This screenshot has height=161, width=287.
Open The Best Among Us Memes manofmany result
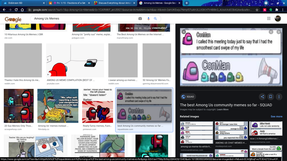[143, 31]
